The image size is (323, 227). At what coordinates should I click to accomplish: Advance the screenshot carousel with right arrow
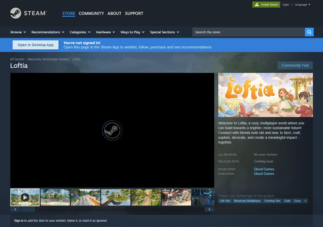(209, 209)
